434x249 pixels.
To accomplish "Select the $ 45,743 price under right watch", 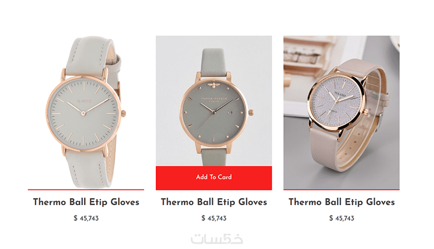I will coord(342,218).
